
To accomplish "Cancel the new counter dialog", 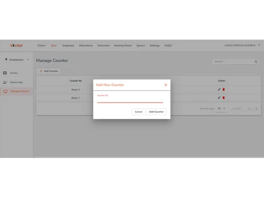I will click(138, 112).
